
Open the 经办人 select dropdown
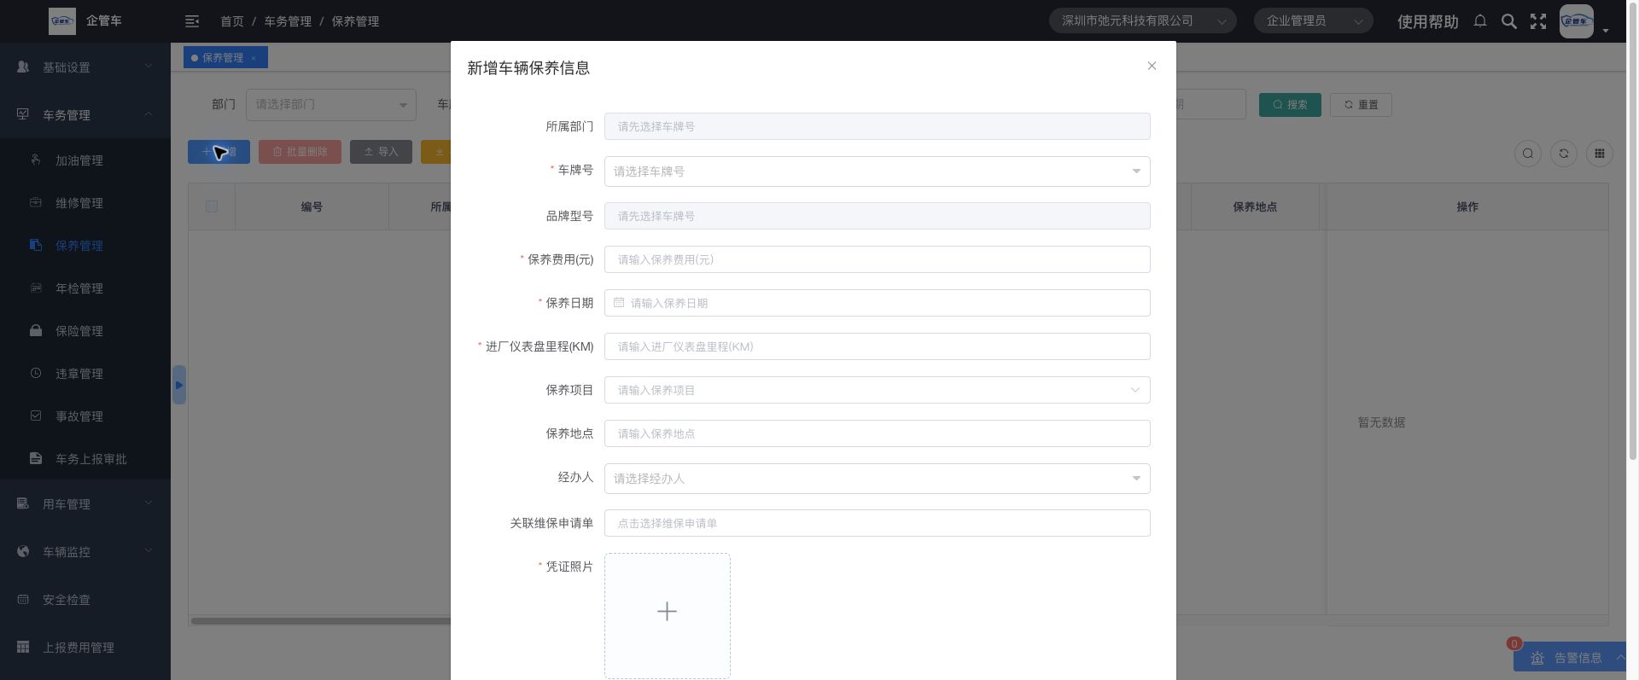pos(877,479)
